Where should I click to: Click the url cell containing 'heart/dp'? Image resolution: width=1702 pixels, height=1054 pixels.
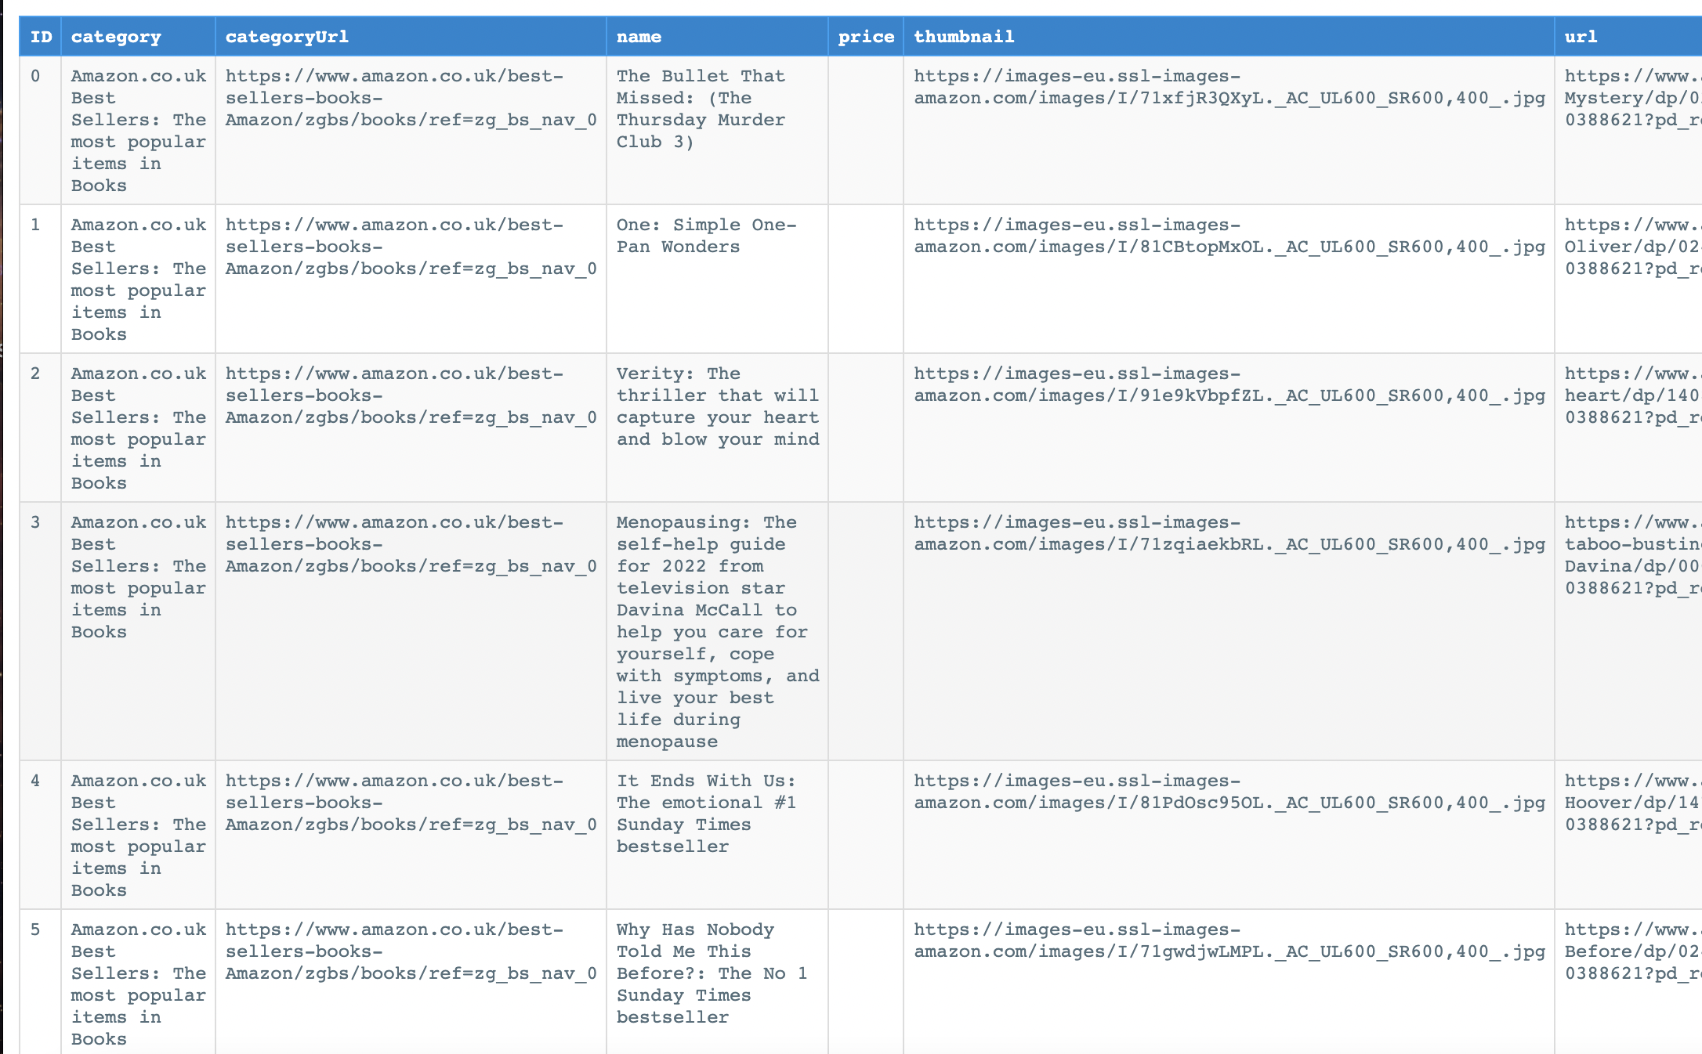tap(1628, 428)
